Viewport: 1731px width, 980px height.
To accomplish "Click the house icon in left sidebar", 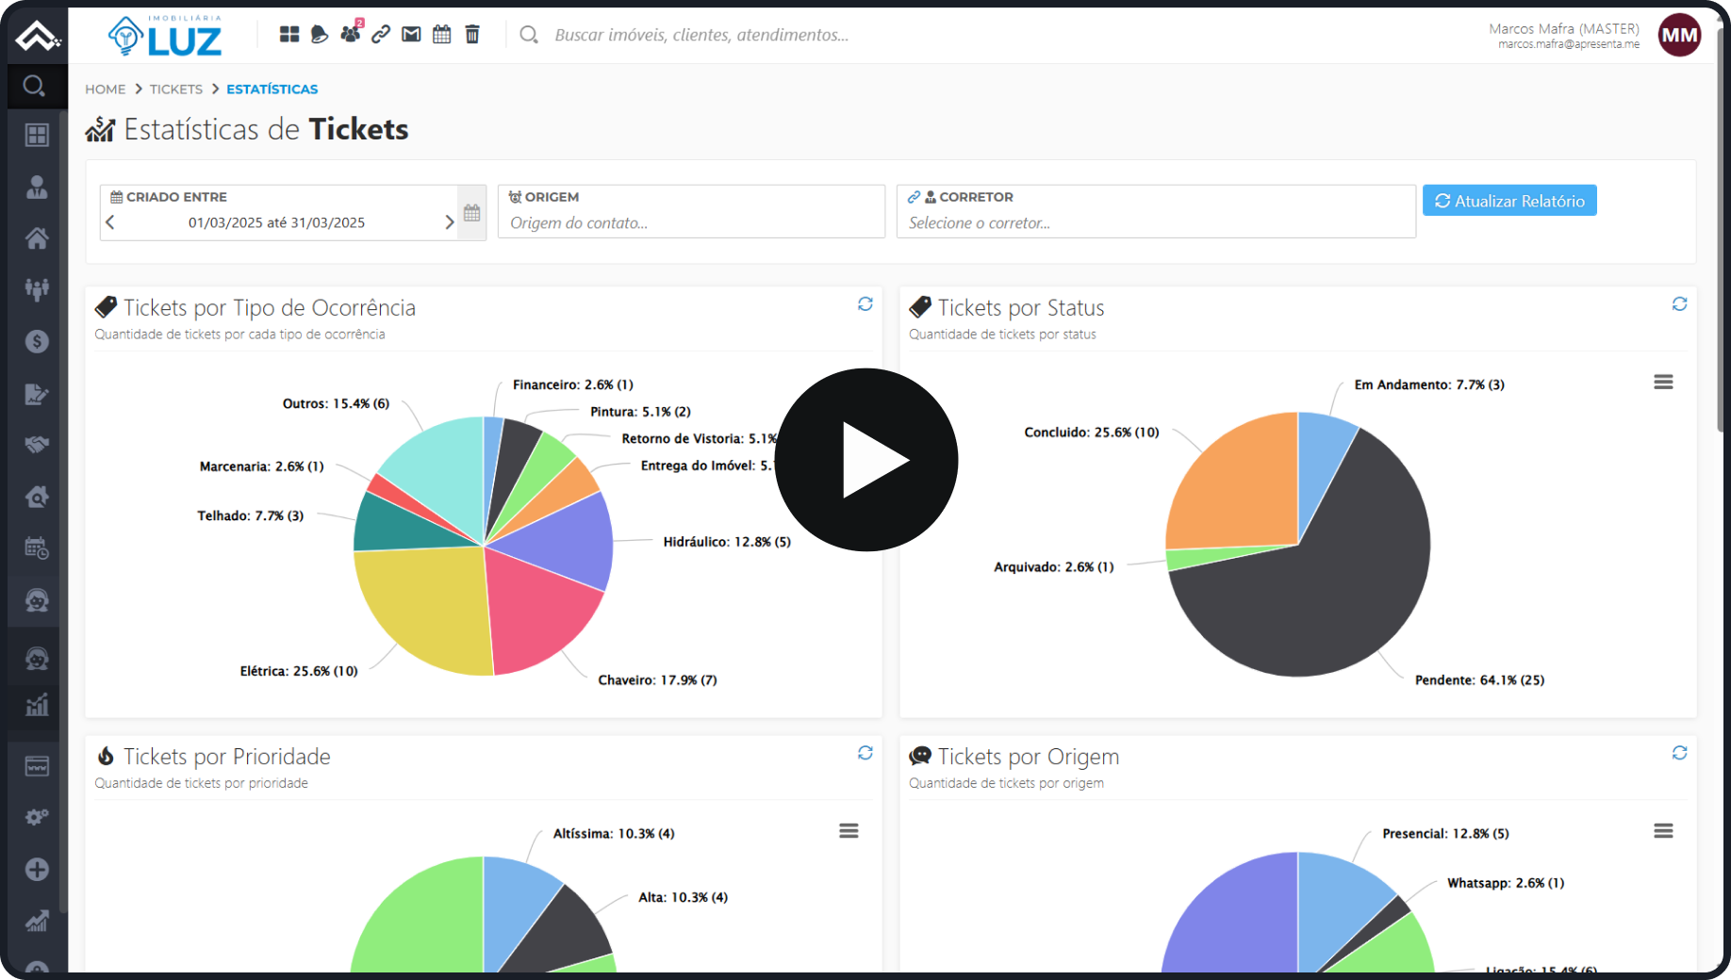I will pyautogui.click(x=37, y=238).
